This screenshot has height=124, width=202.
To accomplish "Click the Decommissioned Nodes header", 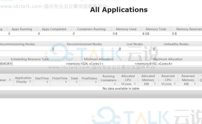I will pos(84,44).
